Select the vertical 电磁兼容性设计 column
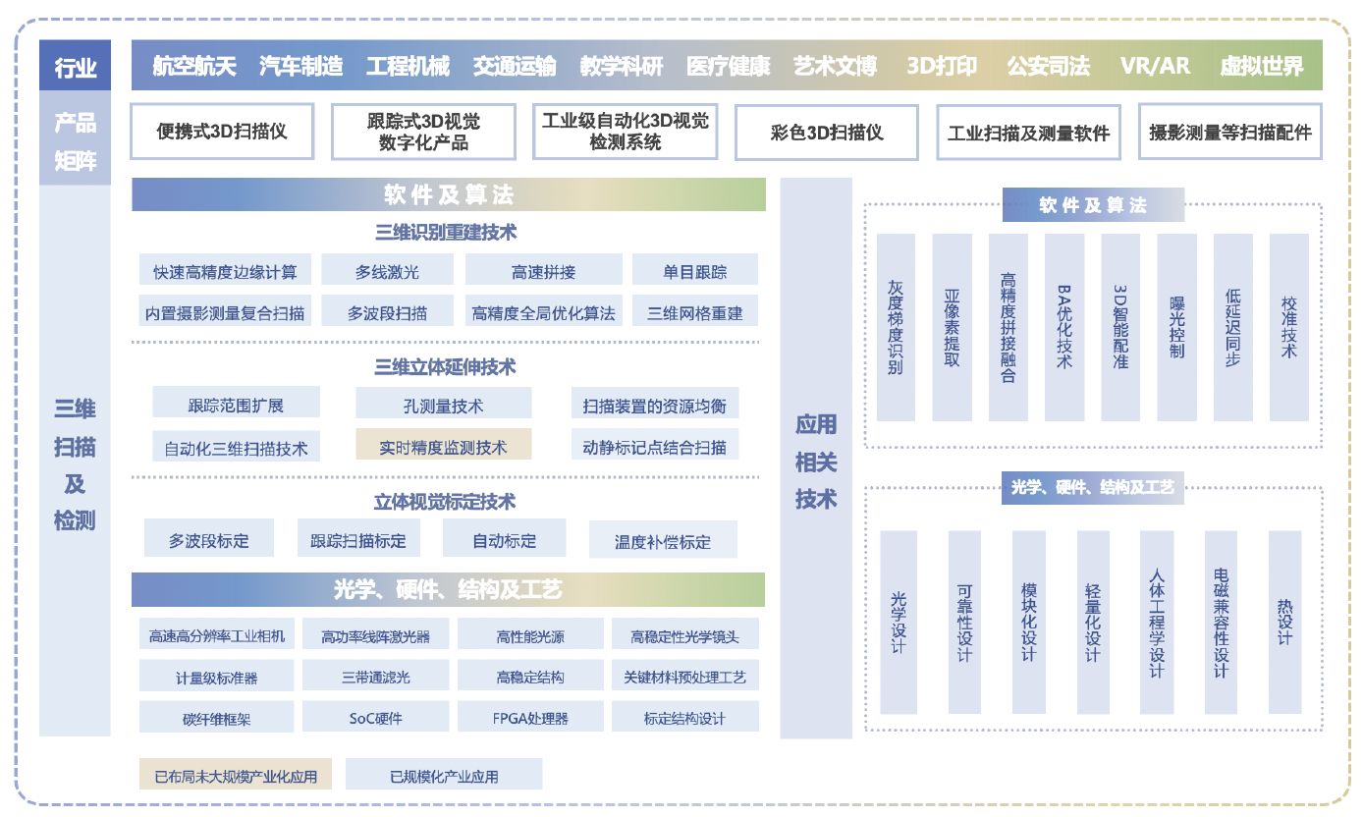The height and width of the screenshot is (817, 1363). click(x=1221, y=623)
